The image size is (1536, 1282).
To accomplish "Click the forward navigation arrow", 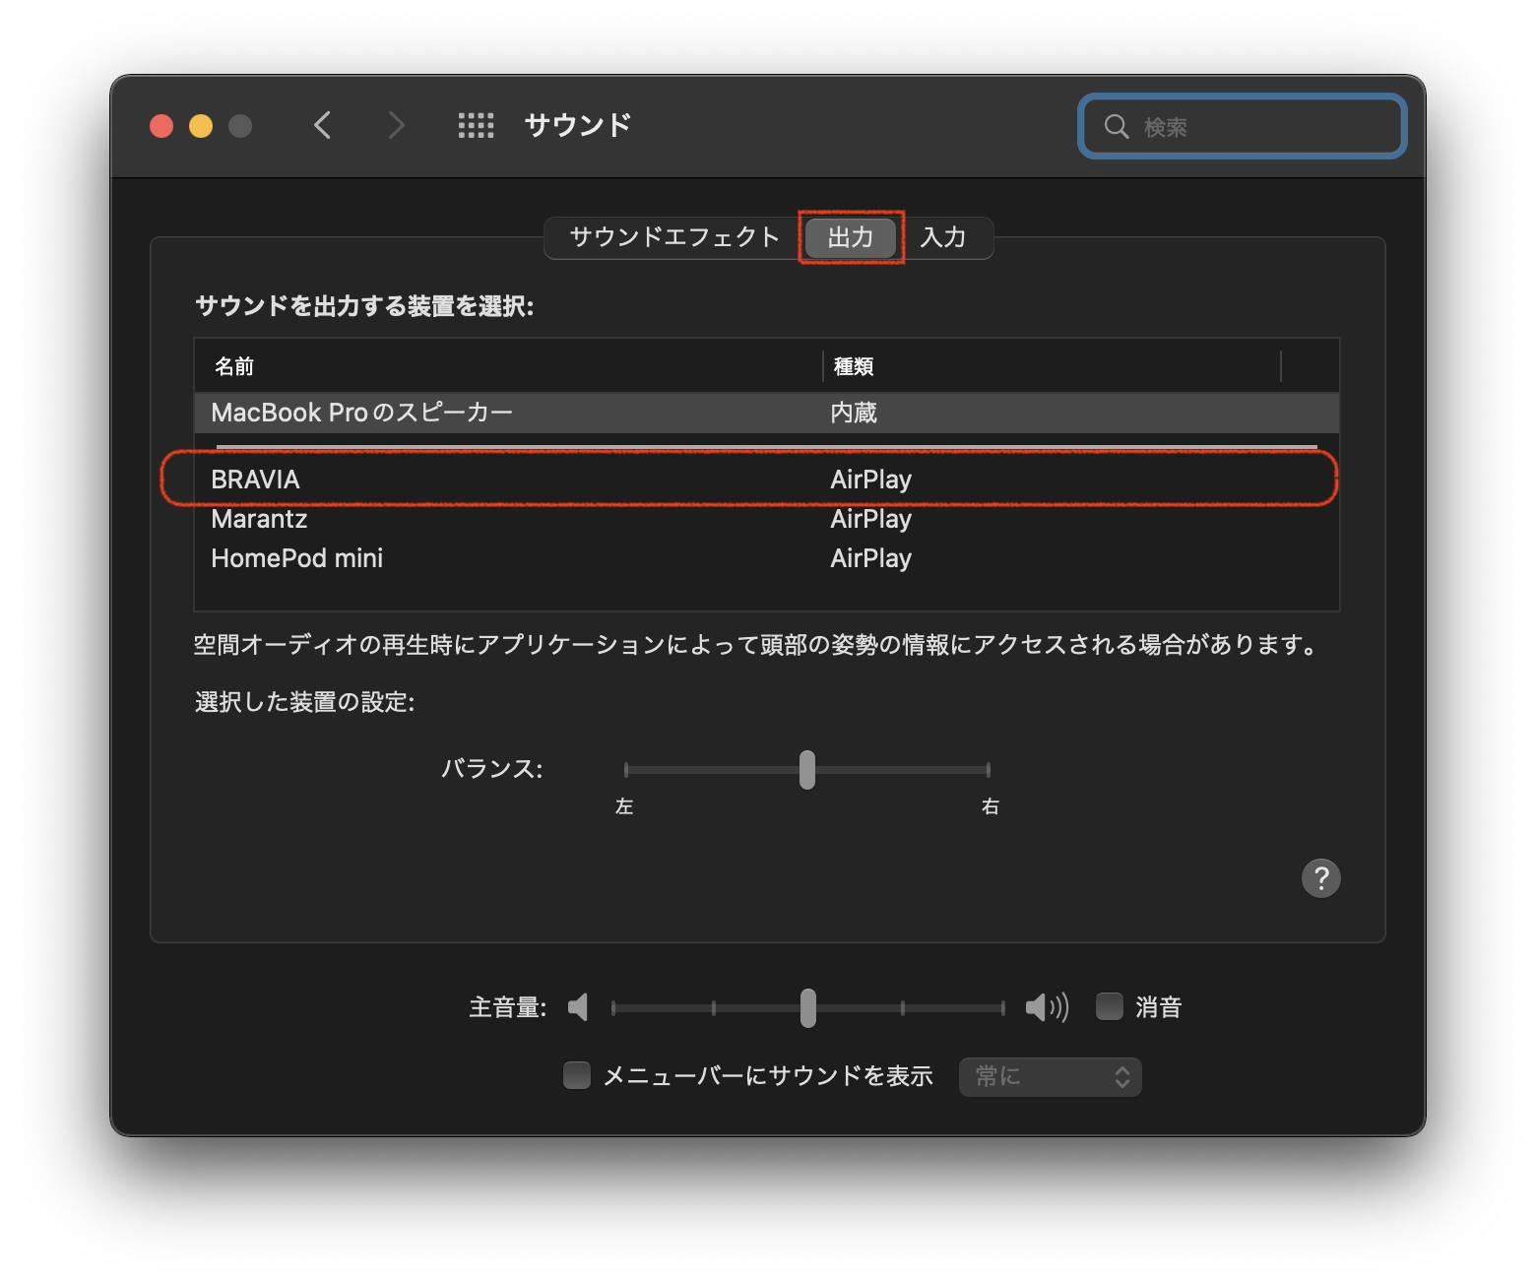I will tap(396, 125).
